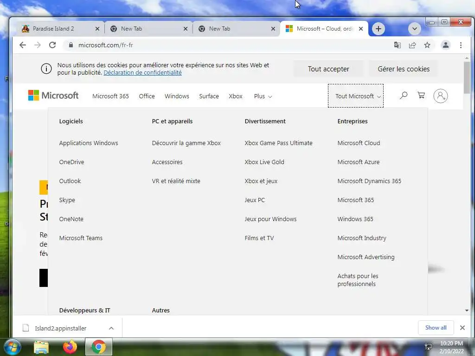Viewport: 475px width, 356px height.
Task: Click the share page icon
Action: (x=412, y=45)
